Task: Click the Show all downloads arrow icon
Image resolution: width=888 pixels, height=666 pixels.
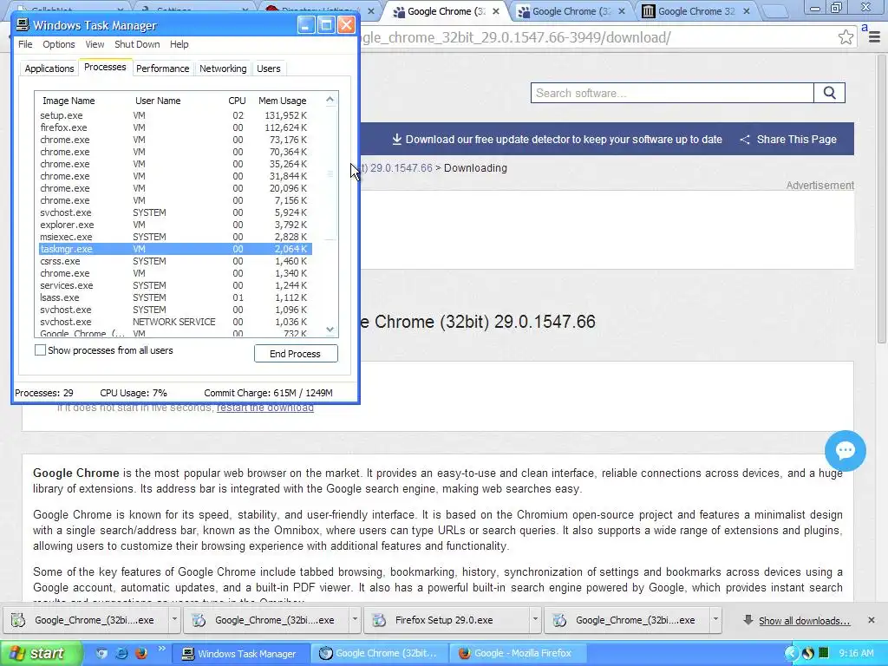Action: [748, 620]
